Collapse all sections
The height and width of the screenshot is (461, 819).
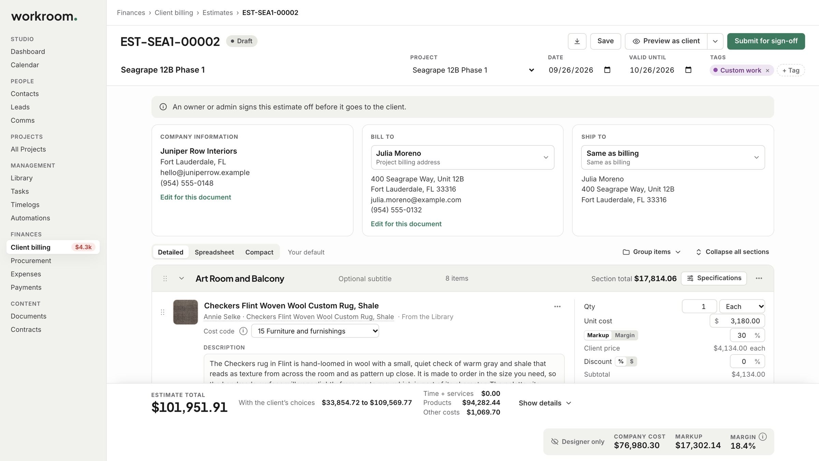[732, 252]
